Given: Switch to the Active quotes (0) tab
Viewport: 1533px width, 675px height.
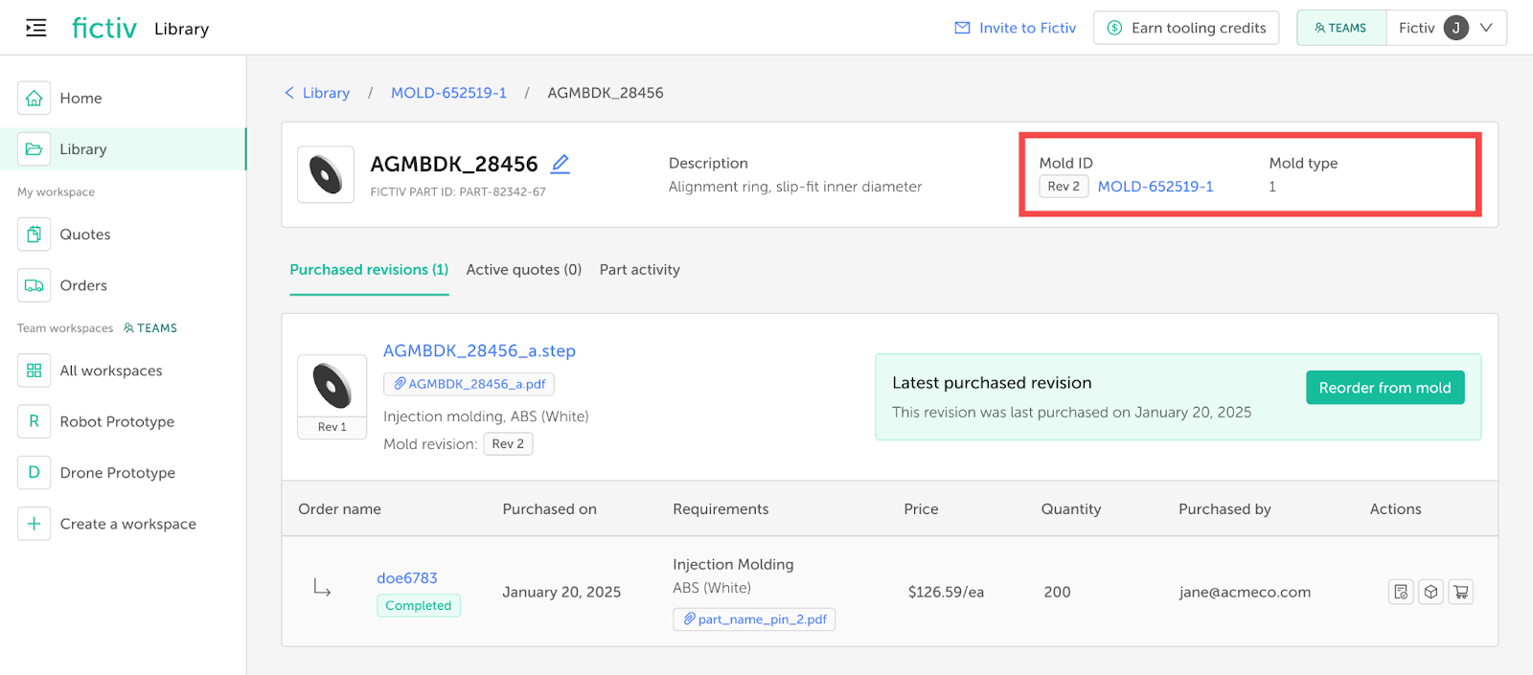Looking at the screenshot, I should (523, 270).
